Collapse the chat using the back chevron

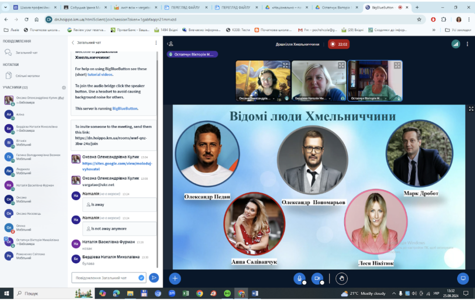[73, 43]
